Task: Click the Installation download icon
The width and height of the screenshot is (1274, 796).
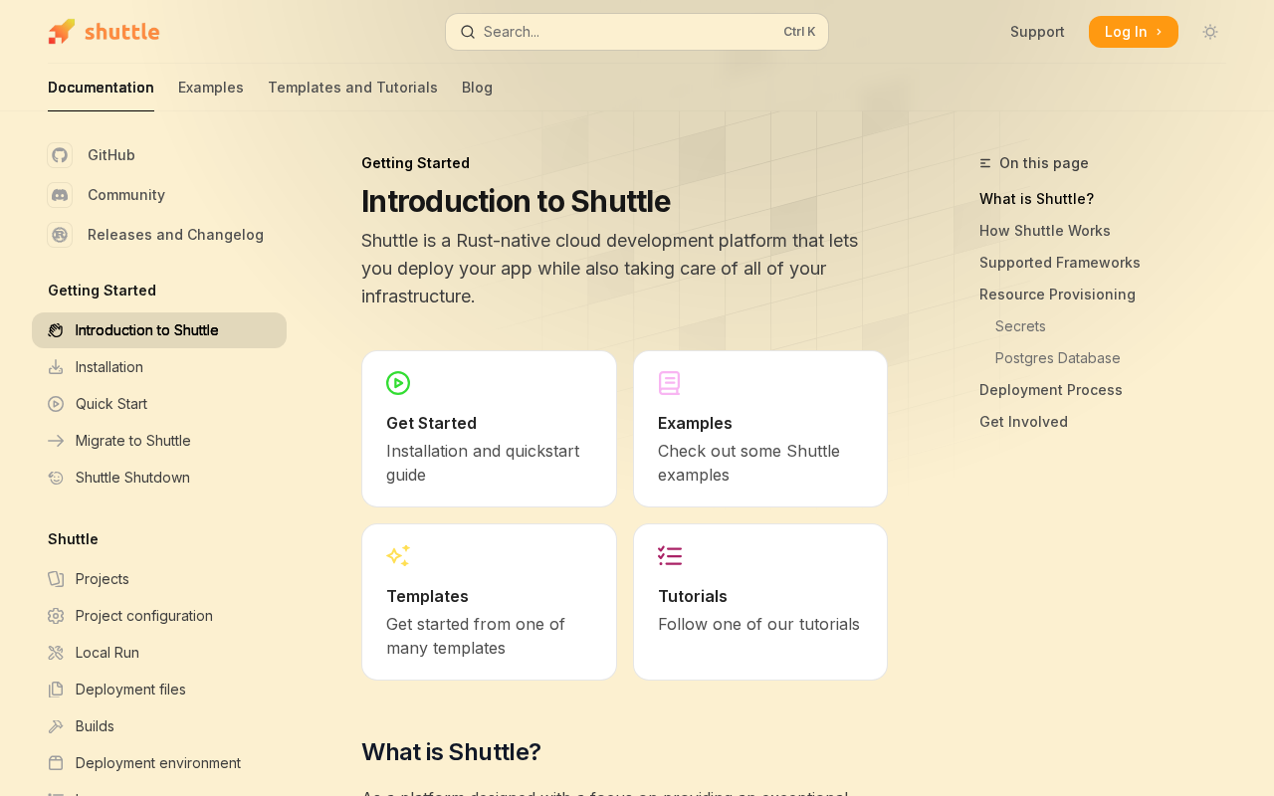Action: (56, 367)
